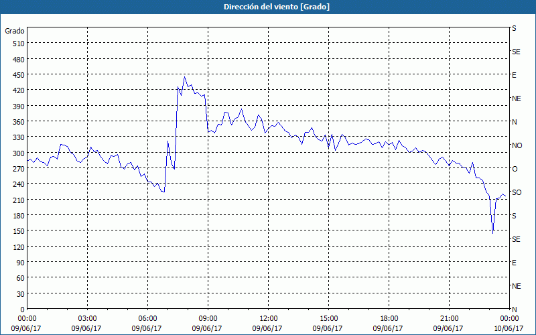The image size is (536, 335).
Task: Click the "NE" compass label level with 45
Action: click(x=516, y=286)
